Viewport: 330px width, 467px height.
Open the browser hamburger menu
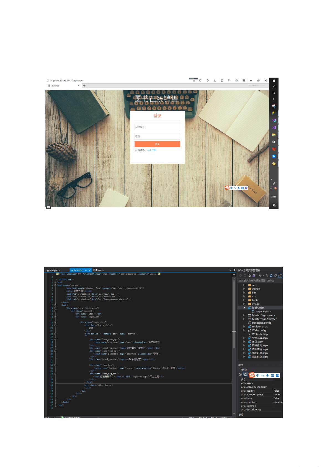coord(244,80)
